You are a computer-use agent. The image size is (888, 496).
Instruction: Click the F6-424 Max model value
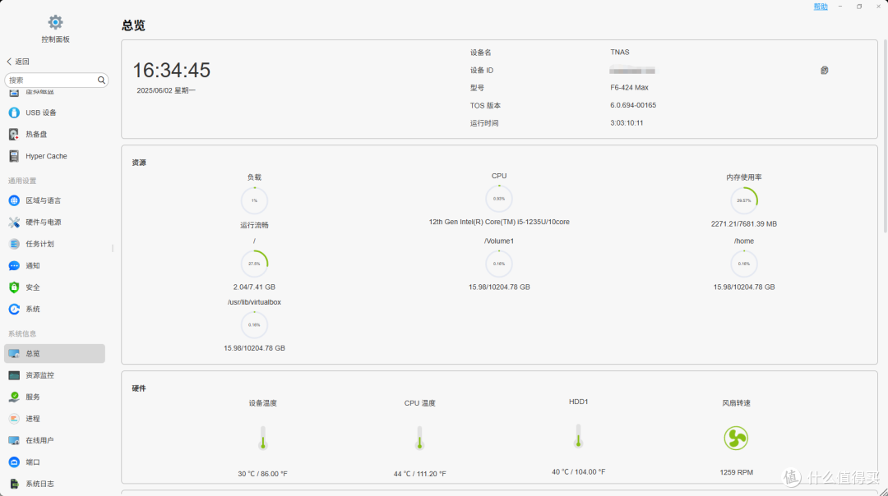[x=629, y=88]
